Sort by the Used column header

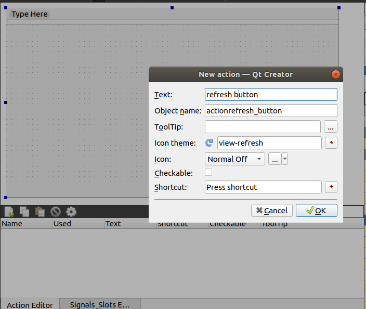(x=78, y=224)
